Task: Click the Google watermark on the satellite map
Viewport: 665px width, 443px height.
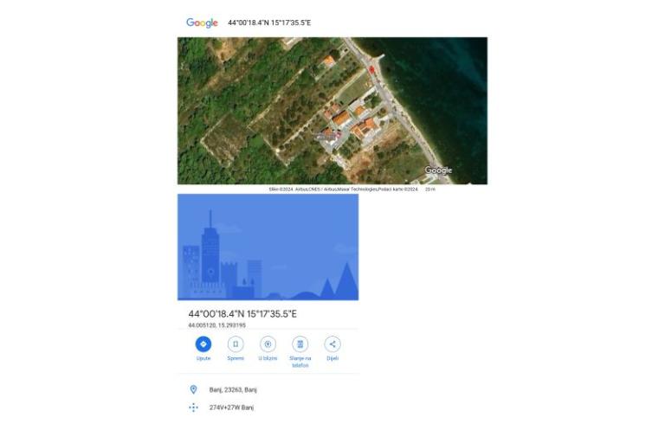Action: [438, 170]
